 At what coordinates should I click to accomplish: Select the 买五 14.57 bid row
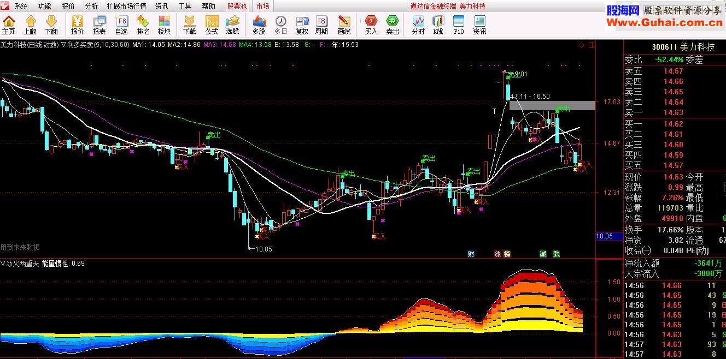point(675,165)
